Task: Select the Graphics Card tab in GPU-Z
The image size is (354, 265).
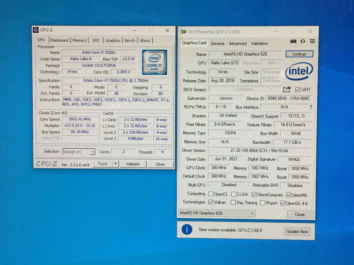Action: 194,43
